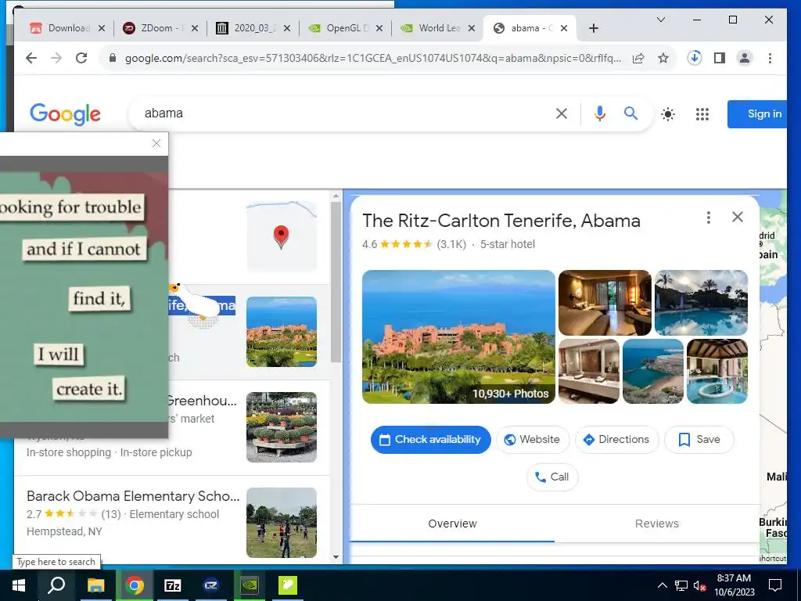
Task: Open muted volume icon in tray
Action: click(x=699, y=585)
